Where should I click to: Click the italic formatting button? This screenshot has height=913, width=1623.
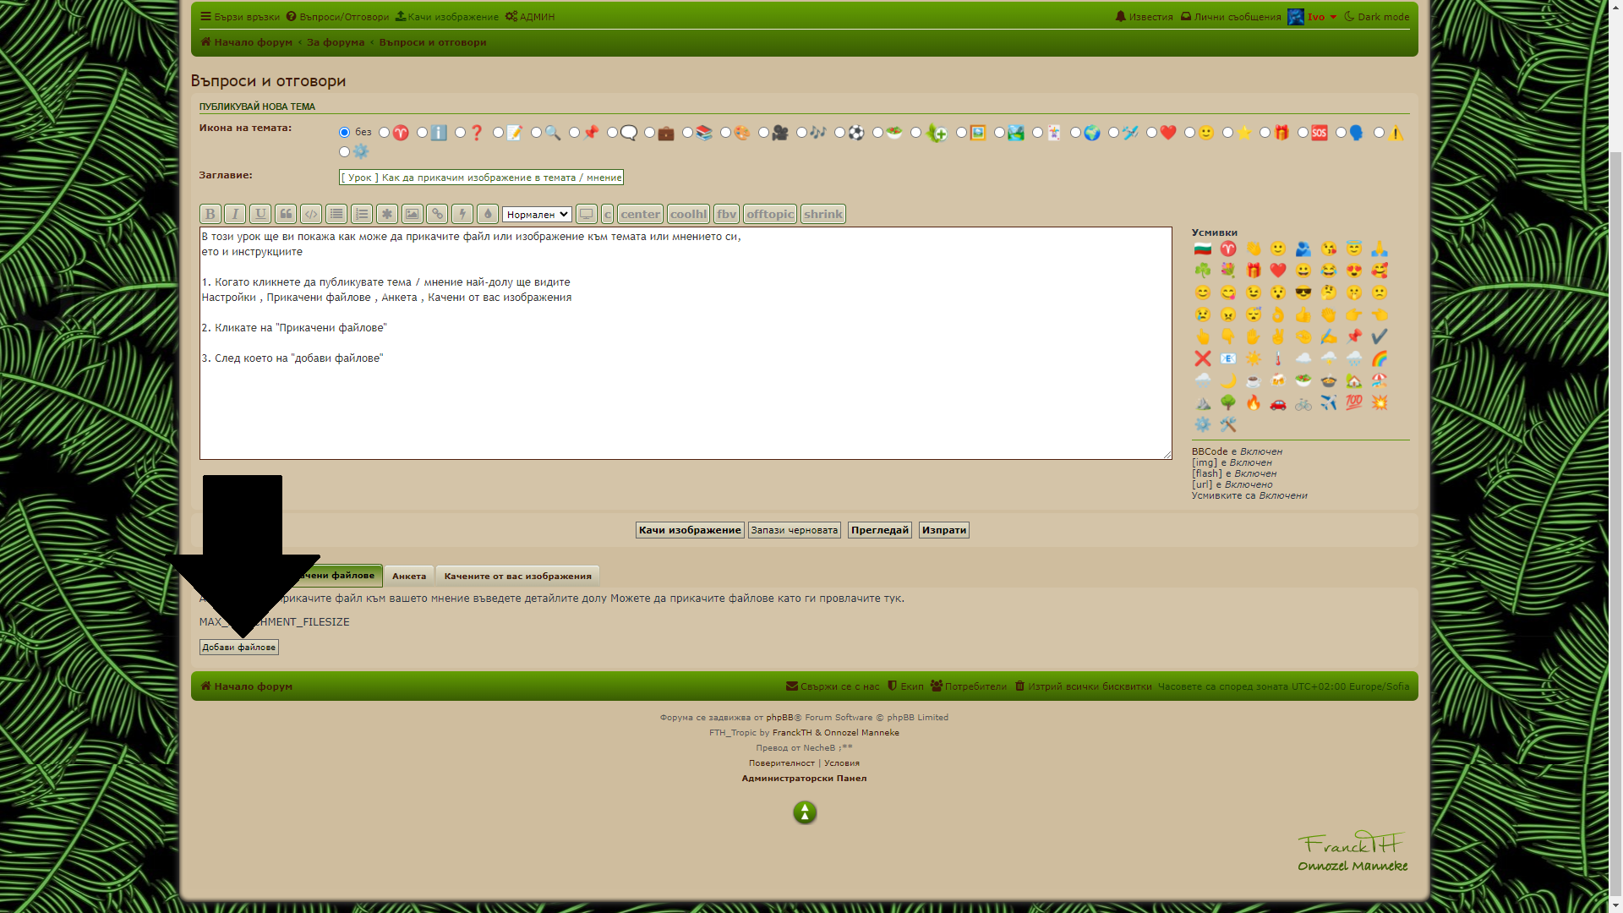point(235,214)
